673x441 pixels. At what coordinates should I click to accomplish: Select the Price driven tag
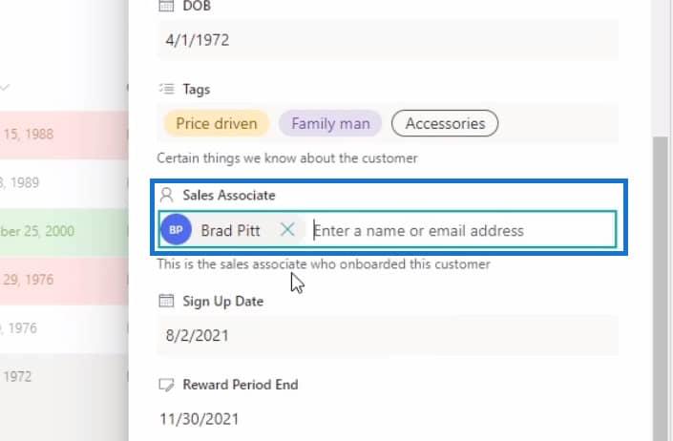217,123
